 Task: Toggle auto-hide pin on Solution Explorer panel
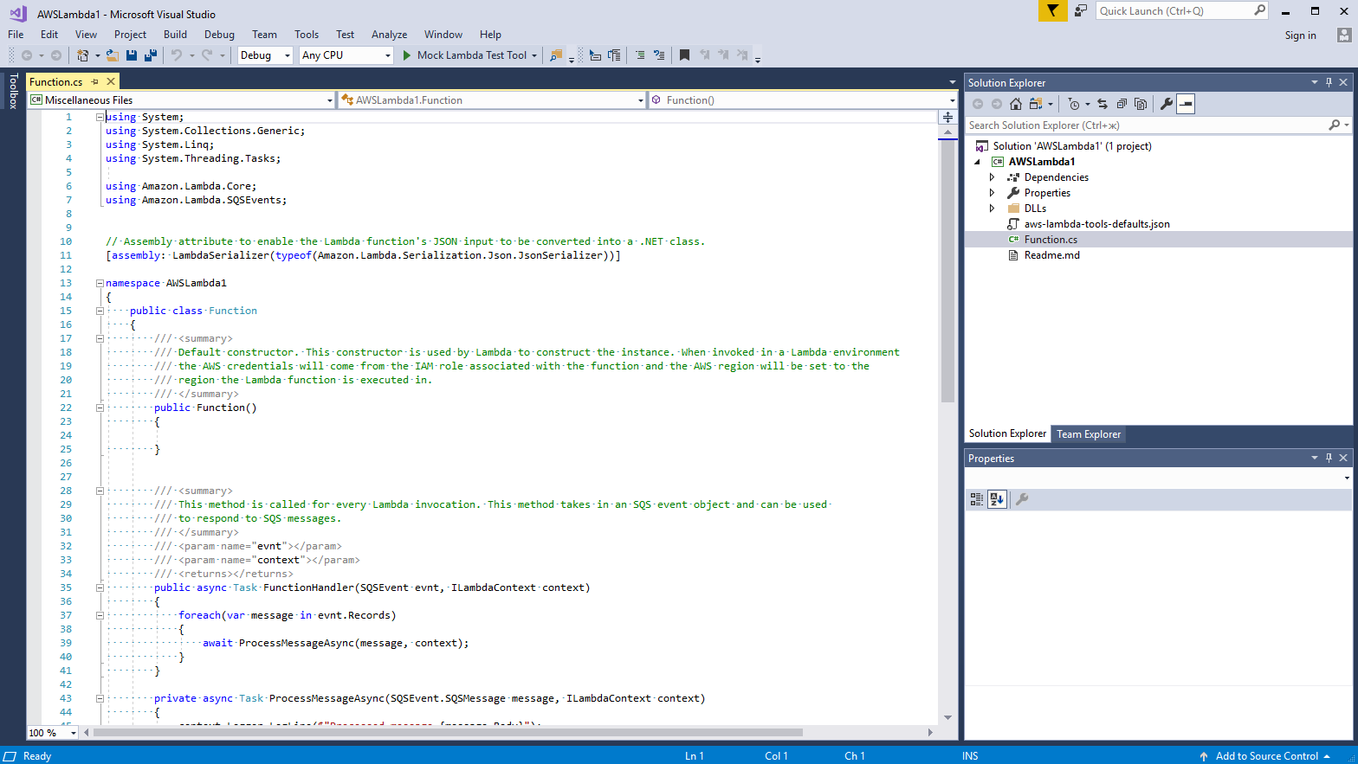(x=1329, y=82)
